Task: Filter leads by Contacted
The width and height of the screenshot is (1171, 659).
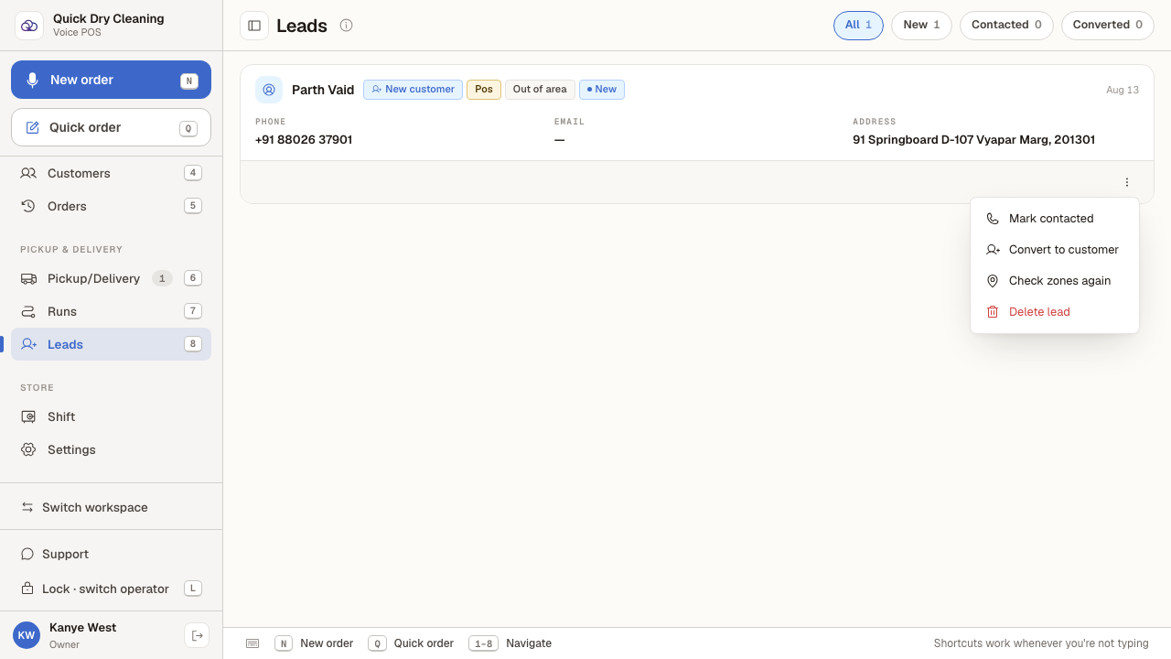Action: (1006, 26)
